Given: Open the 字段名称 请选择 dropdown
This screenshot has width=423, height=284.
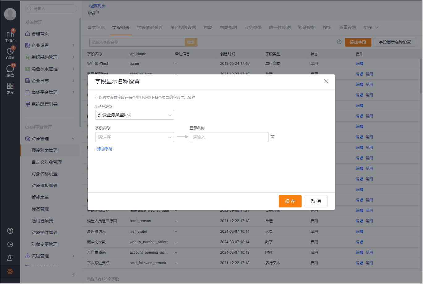Looking at the screenshot, I should coord(134,137).
